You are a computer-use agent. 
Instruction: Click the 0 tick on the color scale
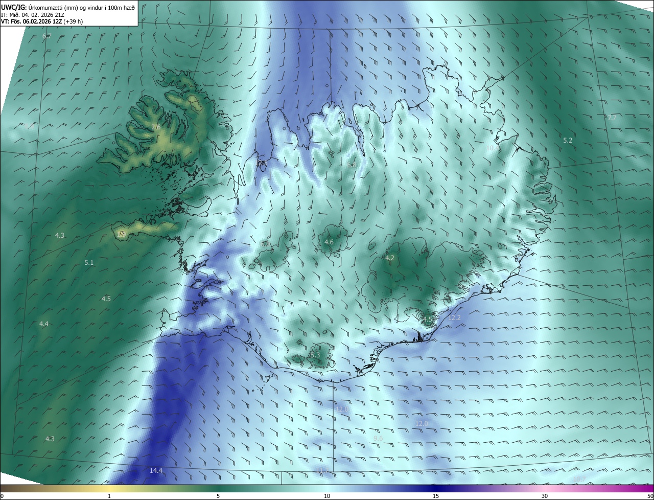click(x=2, y=496)
